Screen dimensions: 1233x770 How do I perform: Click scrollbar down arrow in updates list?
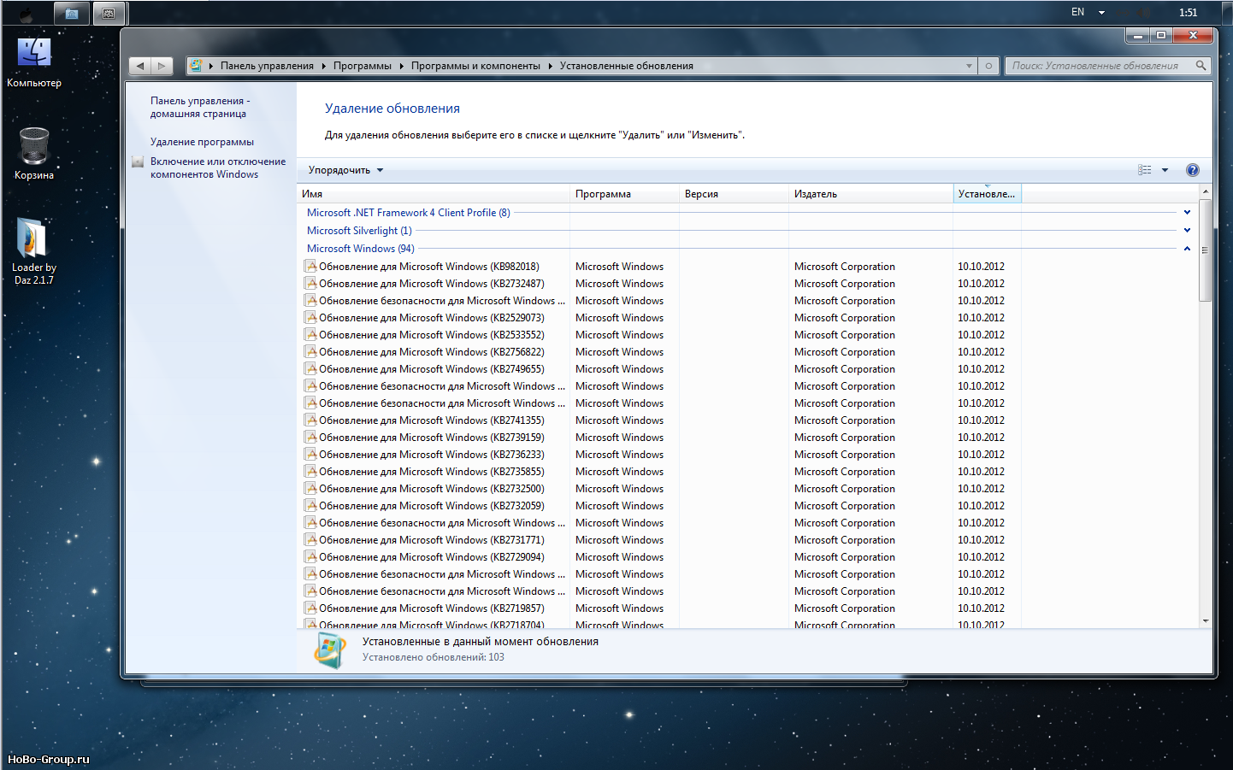pyautogui.click(x=1205, y=621)
